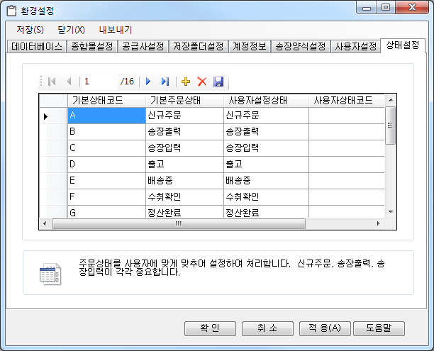The height and width of the screenshot is (351, 434).
Task: Select the cell with code D
Action: (x=106, y=165)
